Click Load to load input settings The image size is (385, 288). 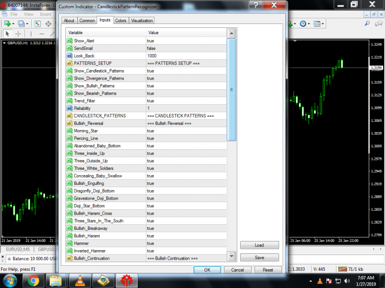click(259, 245)
